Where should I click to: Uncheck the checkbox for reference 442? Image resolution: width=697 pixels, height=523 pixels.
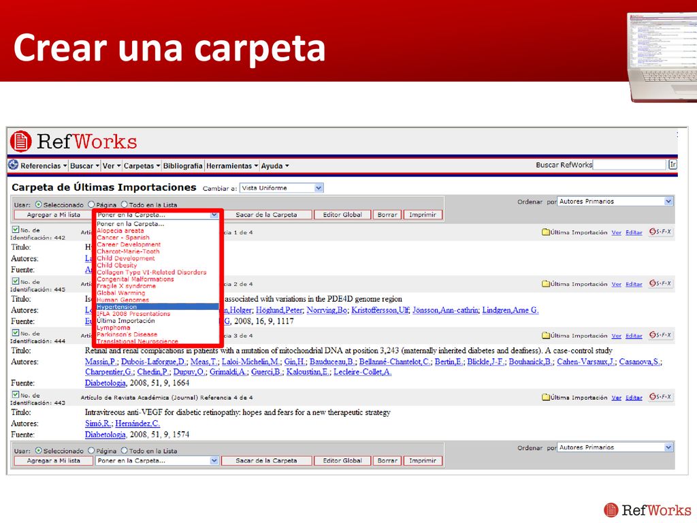point(16,229)
